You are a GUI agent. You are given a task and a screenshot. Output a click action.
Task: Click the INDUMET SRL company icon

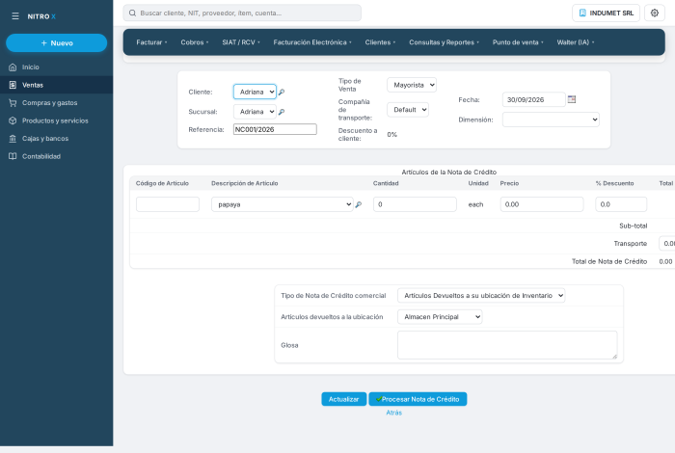(x=582, y=13)
